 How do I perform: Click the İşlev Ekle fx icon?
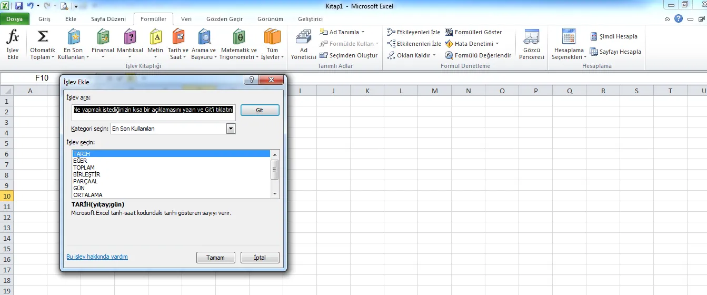pos(13,38)
